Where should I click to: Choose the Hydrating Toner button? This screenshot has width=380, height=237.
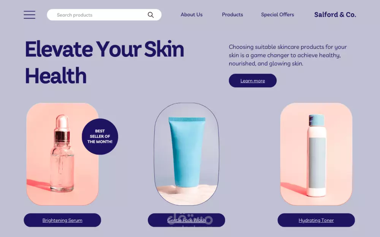316,220
